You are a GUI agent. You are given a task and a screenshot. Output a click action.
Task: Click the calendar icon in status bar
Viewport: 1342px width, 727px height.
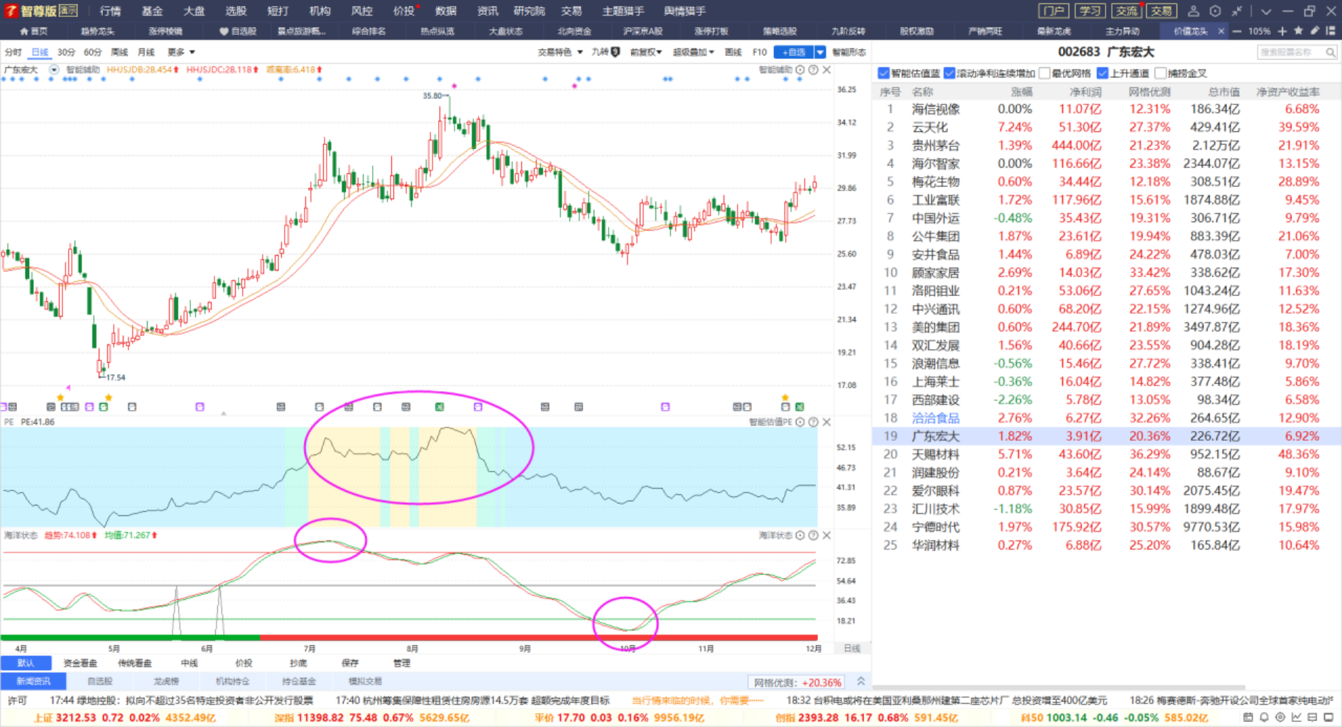tap(1248, 717)
